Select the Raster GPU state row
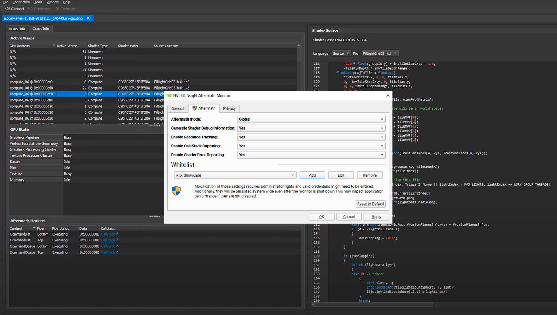The image size is (557, 315). [87, 162]
